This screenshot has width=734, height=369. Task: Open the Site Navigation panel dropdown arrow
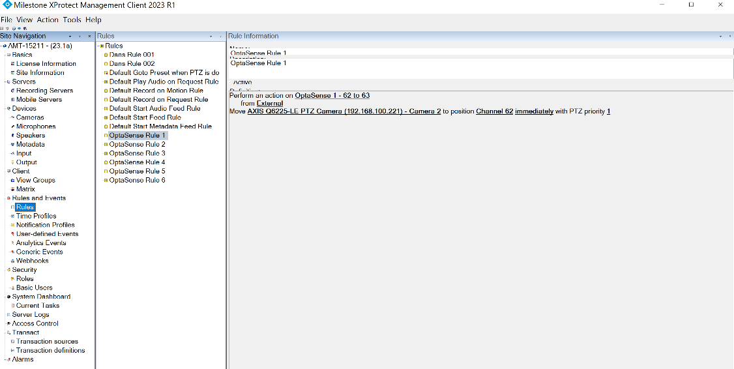click(70, 37)
